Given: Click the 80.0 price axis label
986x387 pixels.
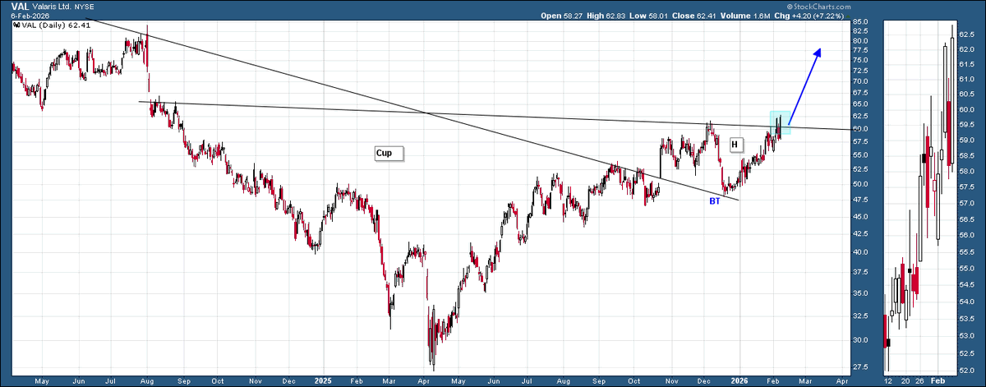Looking at the screenshot, I should coord(862,40).
